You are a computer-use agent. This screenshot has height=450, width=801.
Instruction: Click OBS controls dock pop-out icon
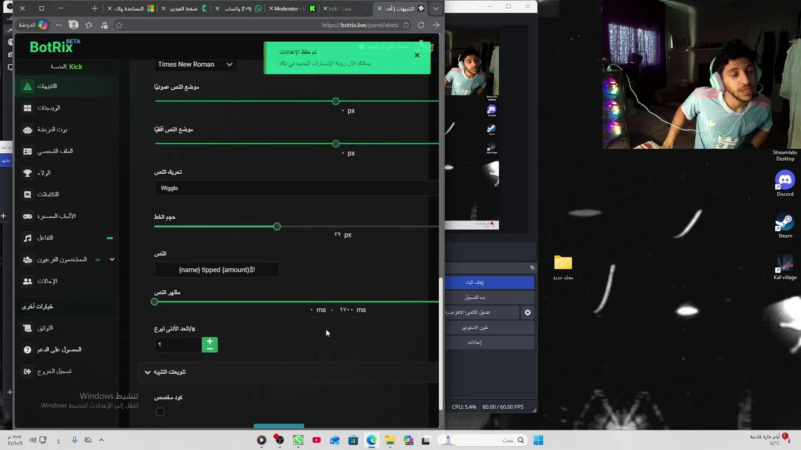point(532,267)
